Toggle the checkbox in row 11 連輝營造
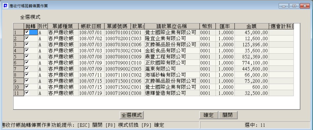Screen dimensions: 313x130 click(26, 93)
